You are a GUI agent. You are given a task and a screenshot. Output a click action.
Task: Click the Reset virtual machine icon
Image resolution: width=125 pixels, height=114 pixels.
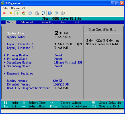pos(24,13)
